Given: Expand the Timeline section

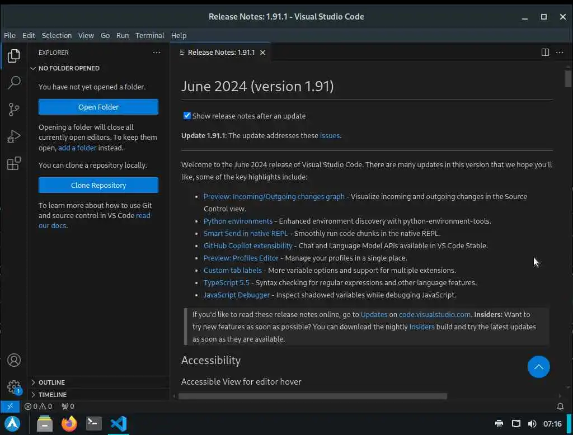Looking at the screenshot, I should click(x=98, y=395).
